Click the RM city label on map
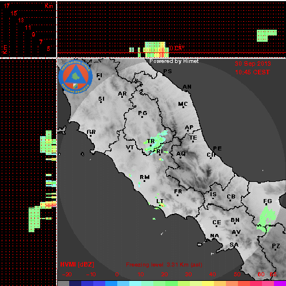 145,177
